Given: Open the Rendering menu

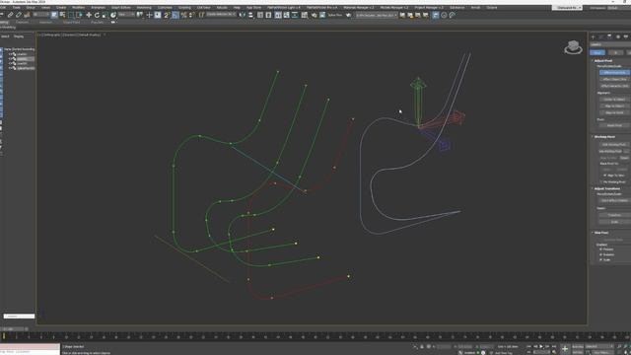Looking at the screenshot, I should 144,7.
